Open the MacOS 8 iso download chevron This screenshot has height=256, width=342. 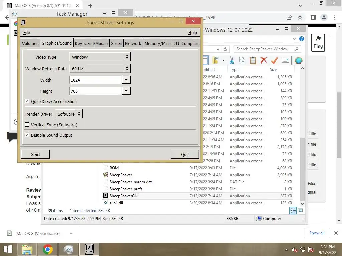[x=71, y=233]
